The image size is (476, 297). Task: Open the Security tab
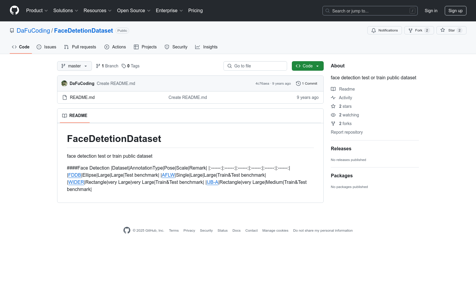(x=176, y=47)
